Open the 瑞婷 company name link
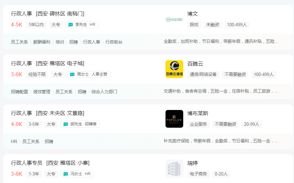The height and width of the screenshot is (183, 294). coord(193,163)
